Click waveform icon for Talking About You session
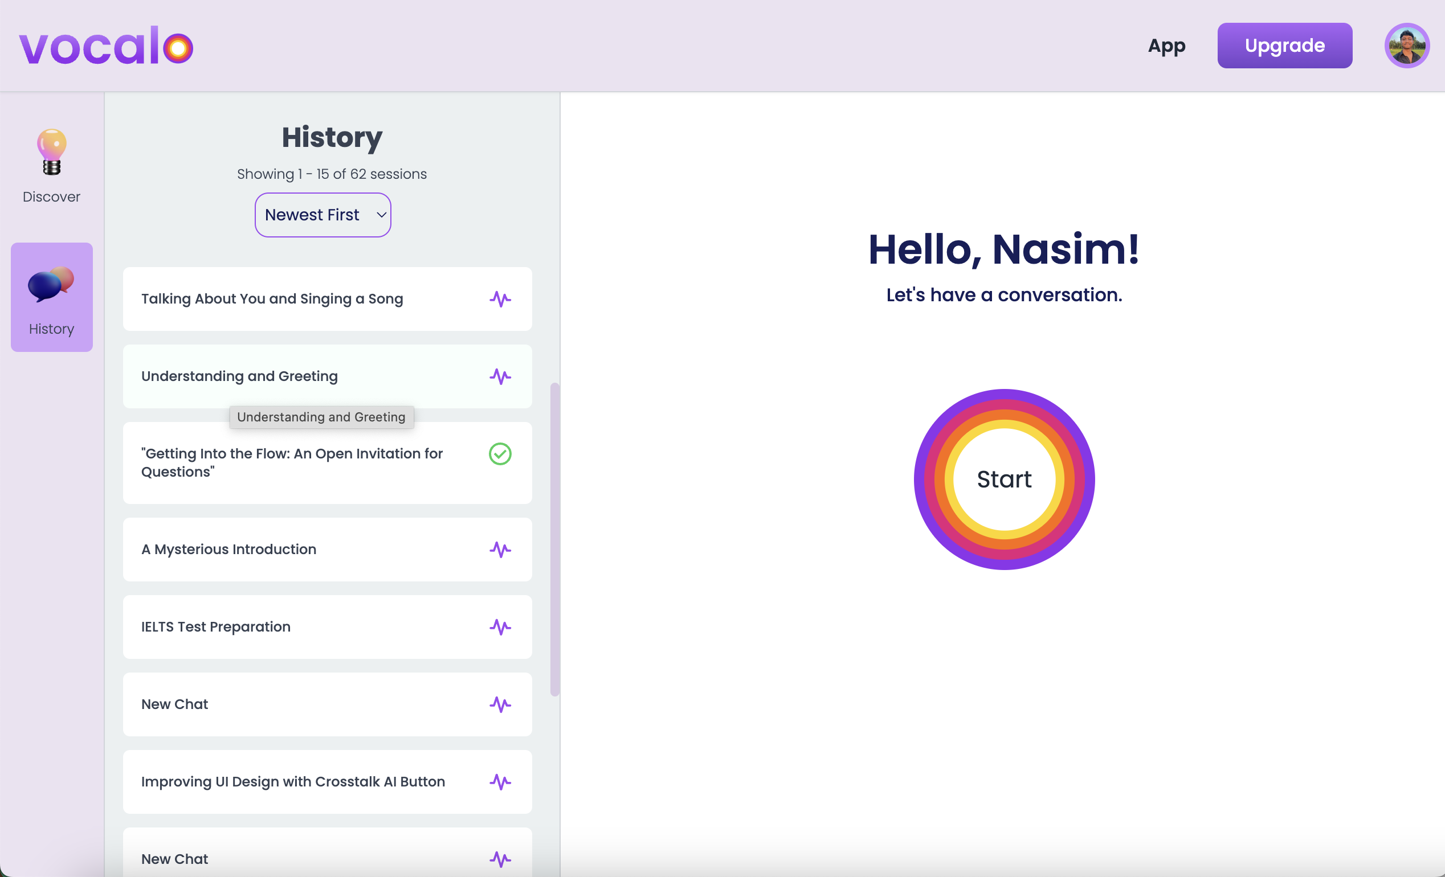This screenshot has height=877, width=1445. pyautogui.click(x=500, y=299)
